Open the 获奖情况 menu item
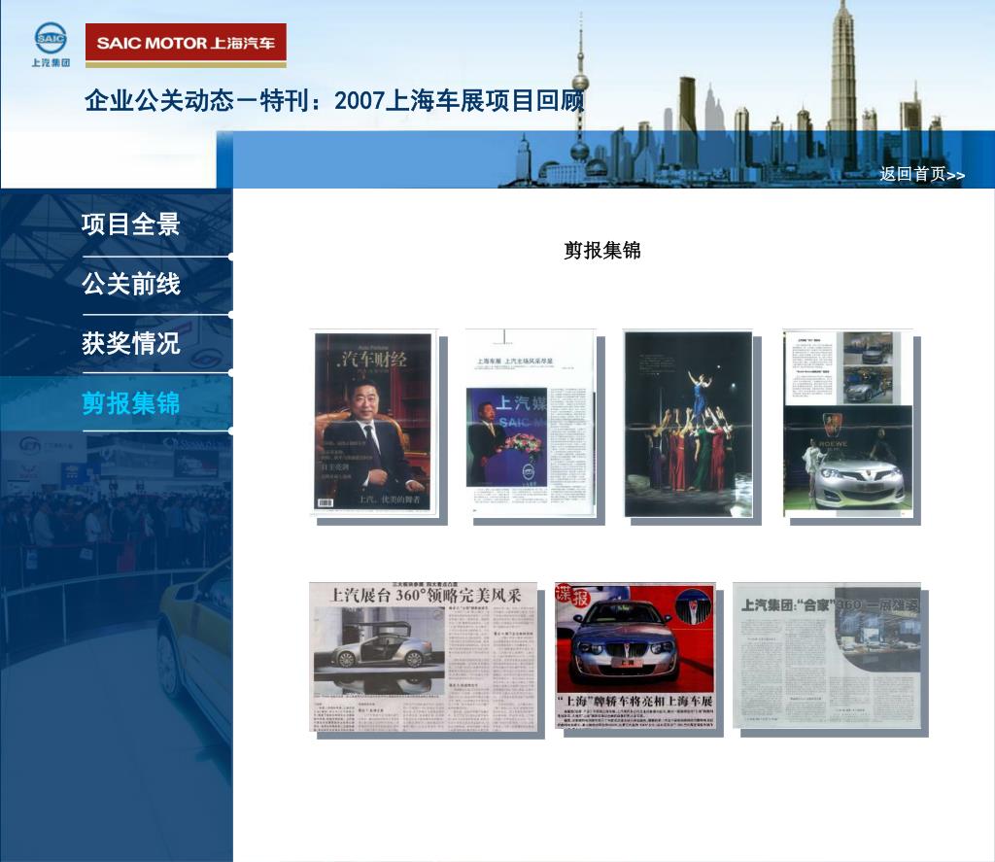 [131, 343]
